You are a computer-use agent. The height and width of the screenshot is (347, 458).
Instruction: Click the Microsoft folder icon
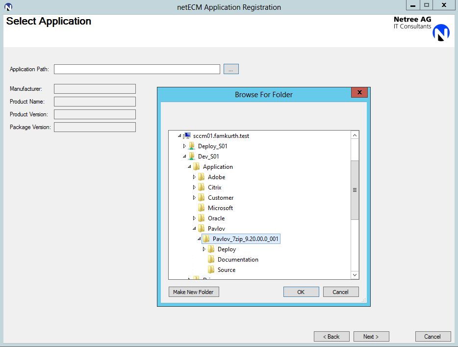tap(201, 208)
